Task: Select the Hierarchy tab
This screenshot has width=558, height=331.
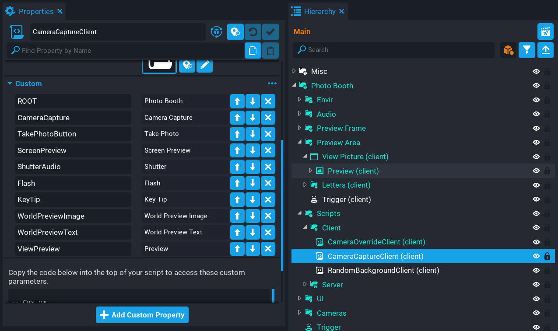Action: [x=319, y=11]
